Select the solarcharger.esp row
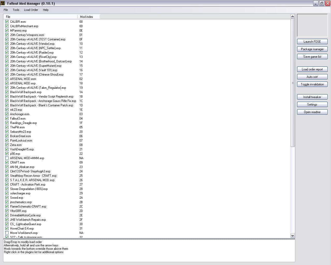Viewport: 331px width, 265px height. click(20, 193)
